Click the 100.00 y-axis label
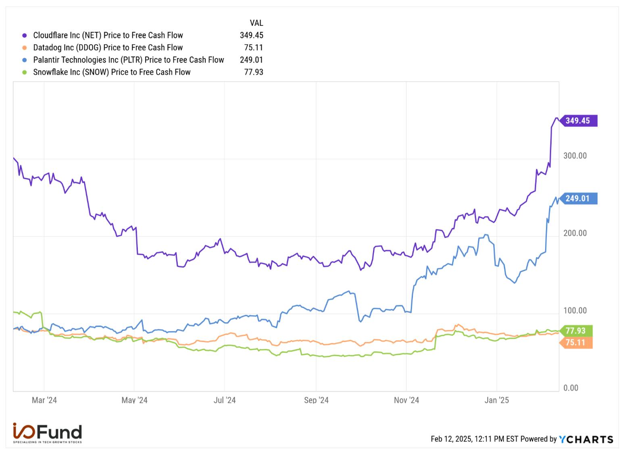This screenshot has height=453, width=625. (575, 311)
